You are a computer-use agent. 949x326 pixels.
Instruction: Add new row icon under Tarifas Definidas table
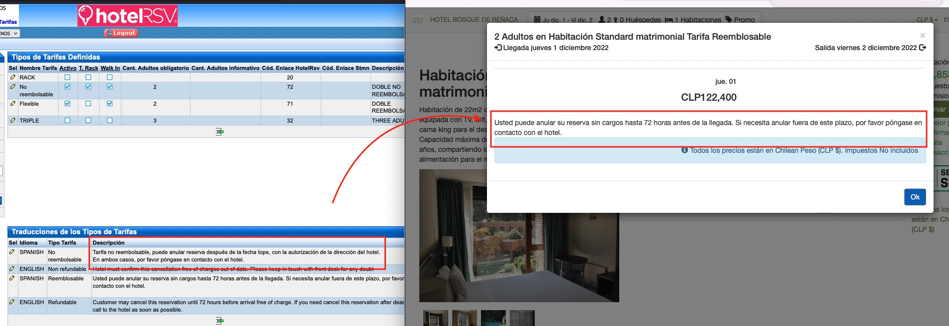point(219,131)
